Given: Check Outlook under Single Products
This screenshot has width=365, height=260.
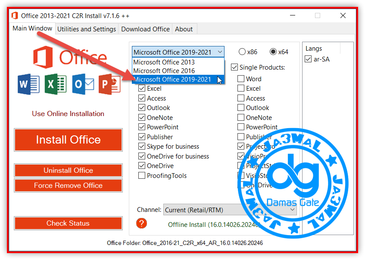Looking at the screenshot, I should [241, 108].
